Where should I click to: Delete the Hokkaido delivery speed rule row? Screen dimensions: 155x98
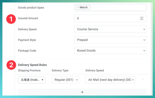(143, 79)
